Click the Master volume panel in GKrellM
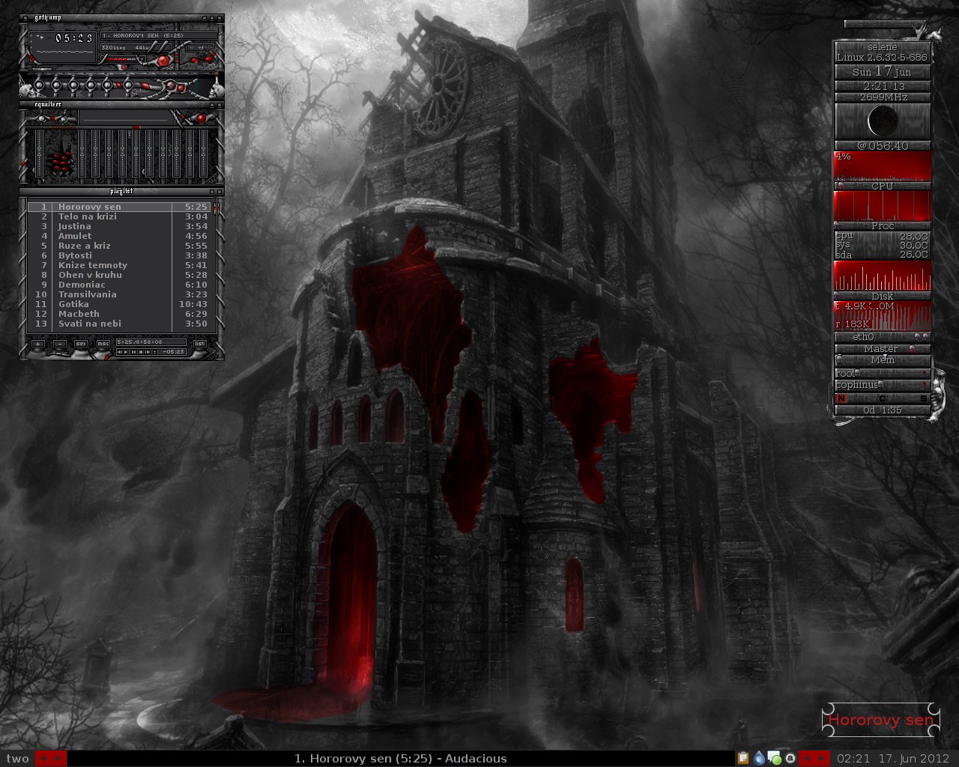959x767 pixels. coord(883,348)
